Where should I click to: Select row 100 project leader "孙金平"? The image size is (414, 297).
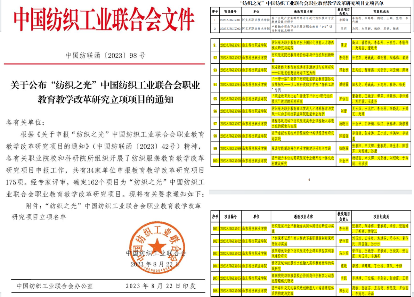pos(343,161)
